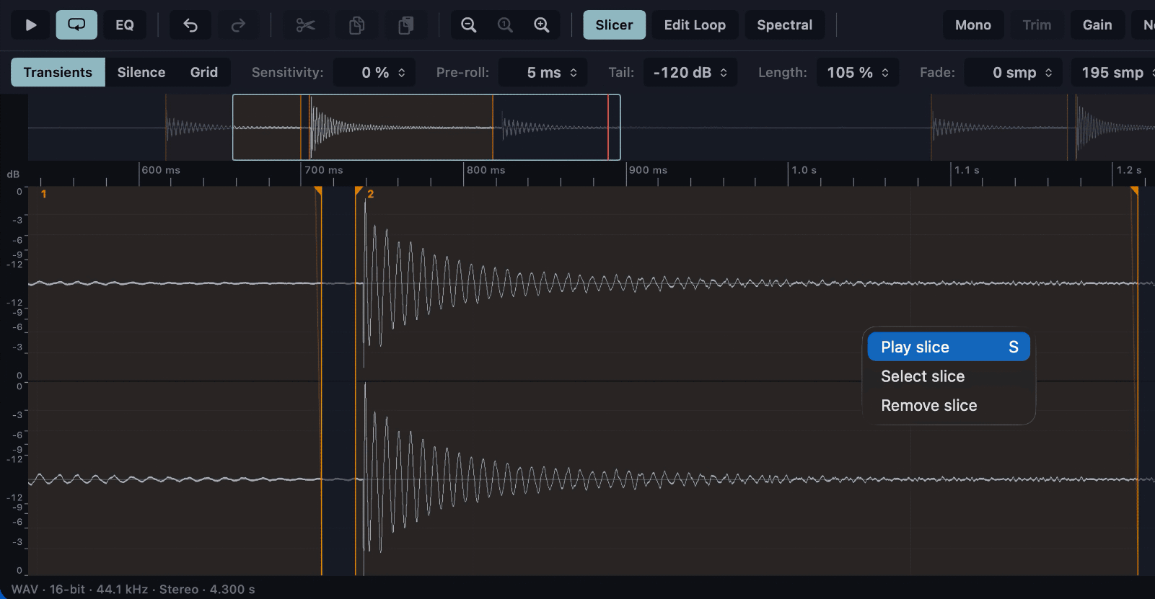This screenshot has height=599, width=1155.
Task: Click the Mono button
Action: pyautogui.click(x=972, y=25)
